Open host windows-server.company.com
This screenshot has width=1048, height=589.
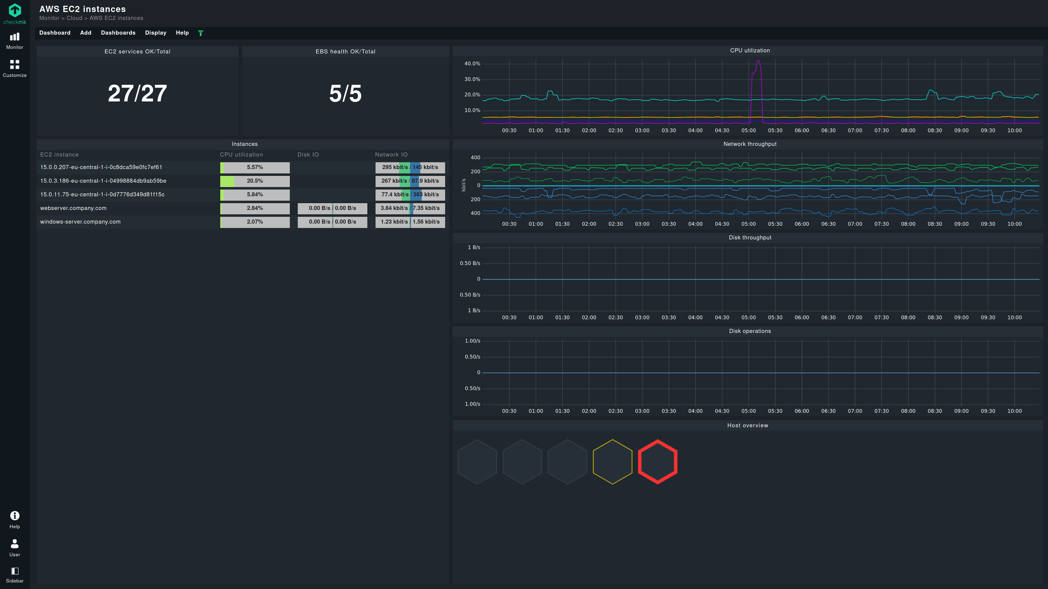(x=80, y=221)
